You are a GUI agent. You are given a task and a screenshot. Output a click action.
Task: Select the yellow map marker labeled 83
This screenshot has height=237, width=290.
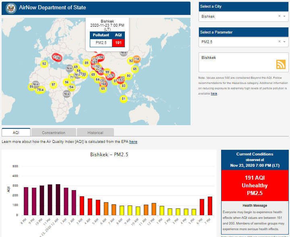click(x=124, y=86)
